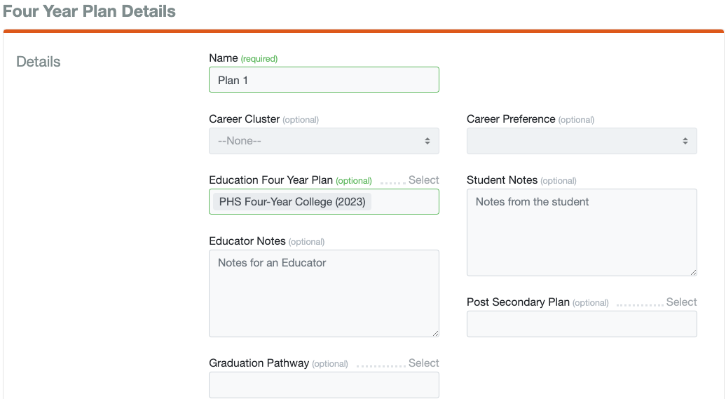Open the Career Cluster dropdown
Screen dimensions: 726x399
point(324,141)
